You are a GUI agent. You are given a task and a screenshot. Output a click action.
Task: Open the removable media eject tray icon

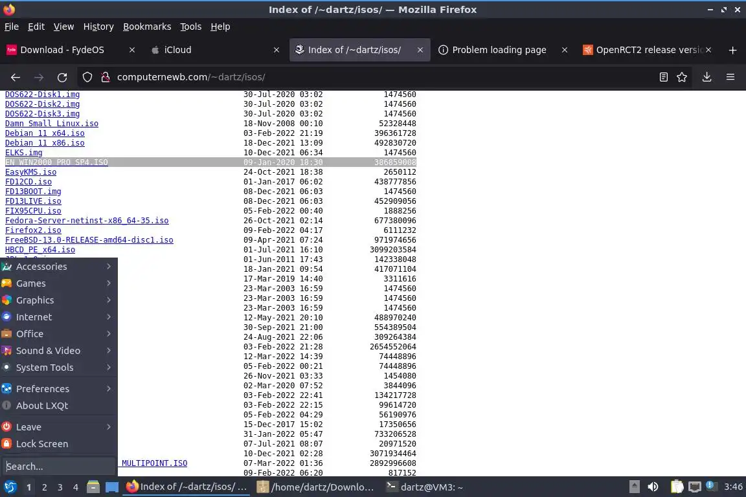coord(634,487)
